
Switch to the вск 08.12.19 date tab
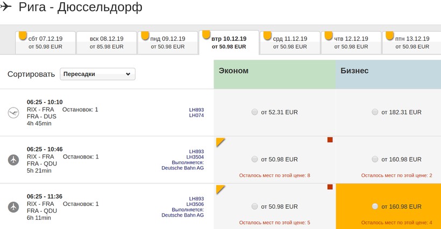tap(106, 42)
